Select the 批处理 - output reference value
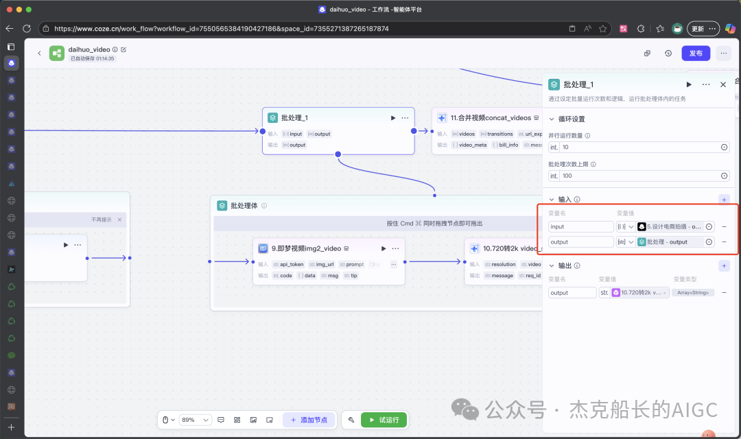Image resolution: width=741 pixels, height=439 pixels. tap(670, 242)
